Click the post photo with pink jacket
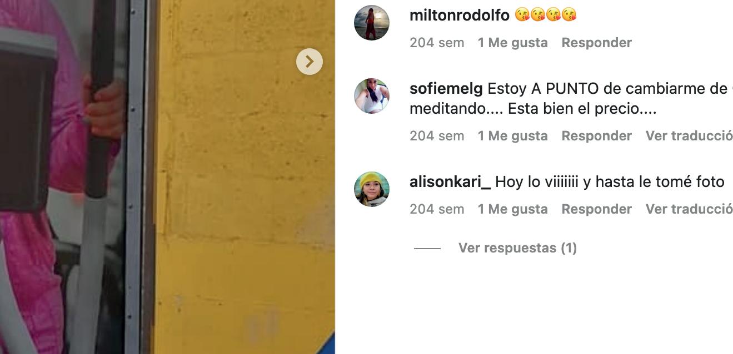Image resolution: width=733 pixels, height=354 pixels. pyautogui.click(x=167, y=177)
